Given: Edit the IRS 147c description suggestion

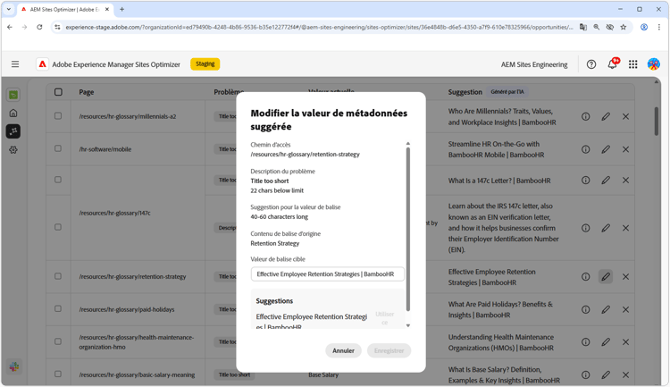Looking at the screenshot, I should point(606,228).
